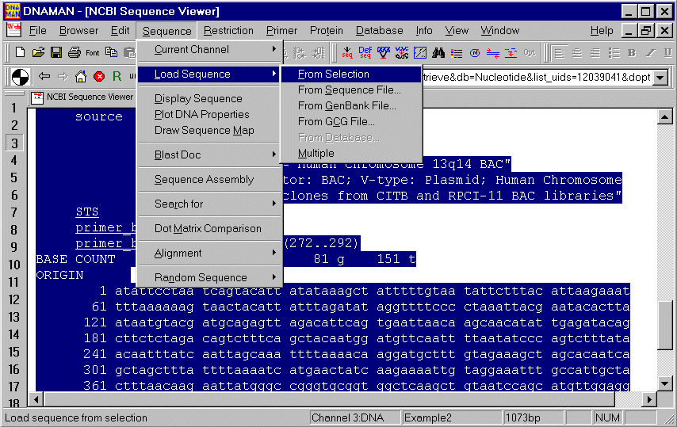This screenshot has height=427, width=677.
Task: Click the binoculars search icon
Action: [438, 52]
